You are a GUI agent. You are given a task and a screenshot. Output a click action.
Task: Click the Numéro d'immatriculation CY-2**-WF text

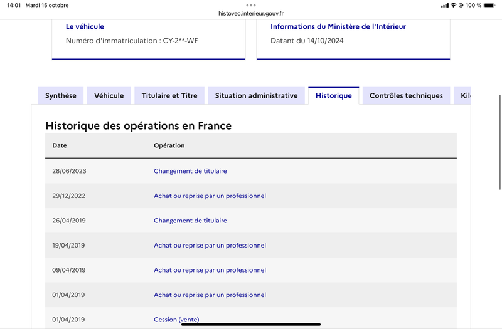click(132, 41)
